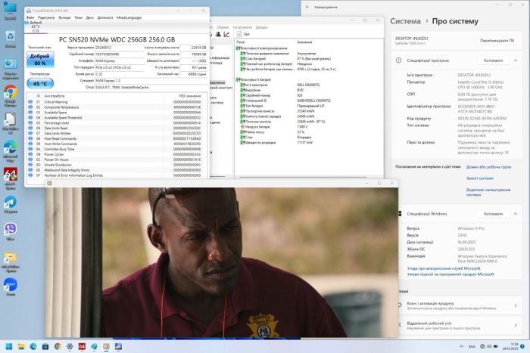Open the Viber desktop shortcut
This screenshot has height=353, width=530.
pyautogui.click(x=10, y=232)
